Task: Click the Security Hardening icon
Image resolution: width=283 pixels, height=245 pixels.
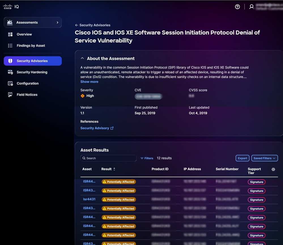Action: click(x=10, y=72)
